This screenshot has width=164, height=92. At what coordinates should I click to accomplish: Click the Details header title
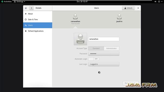pyautogui.click(x=38, y=8)
